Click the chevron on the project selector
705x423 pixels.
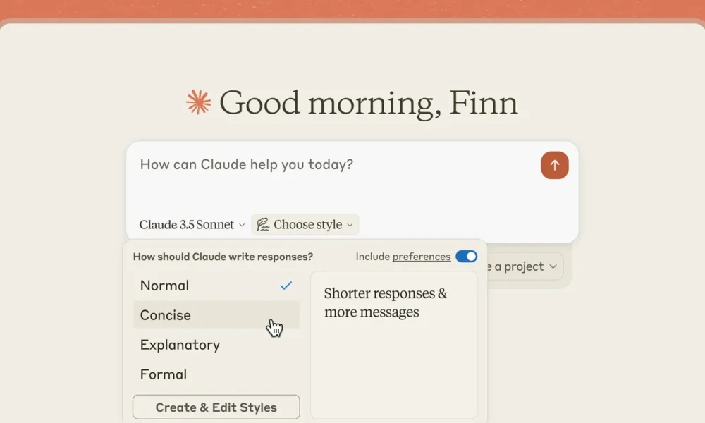(553, 267)
